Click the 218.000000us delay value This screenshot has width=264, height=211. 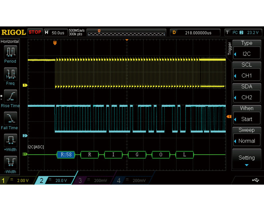198,33
